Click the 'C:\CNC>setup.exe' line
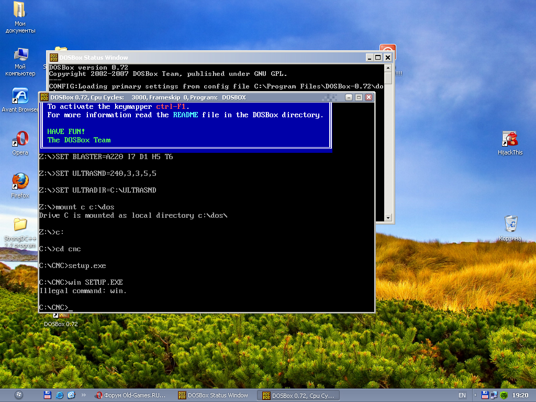536x402 pixels. [x=72, y=265]
